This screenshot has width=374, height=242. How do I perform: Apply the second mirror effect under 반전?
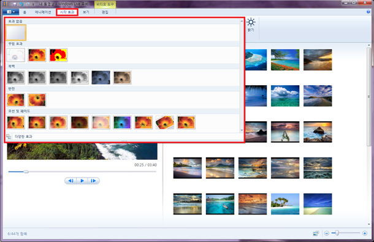coord(37,100)
